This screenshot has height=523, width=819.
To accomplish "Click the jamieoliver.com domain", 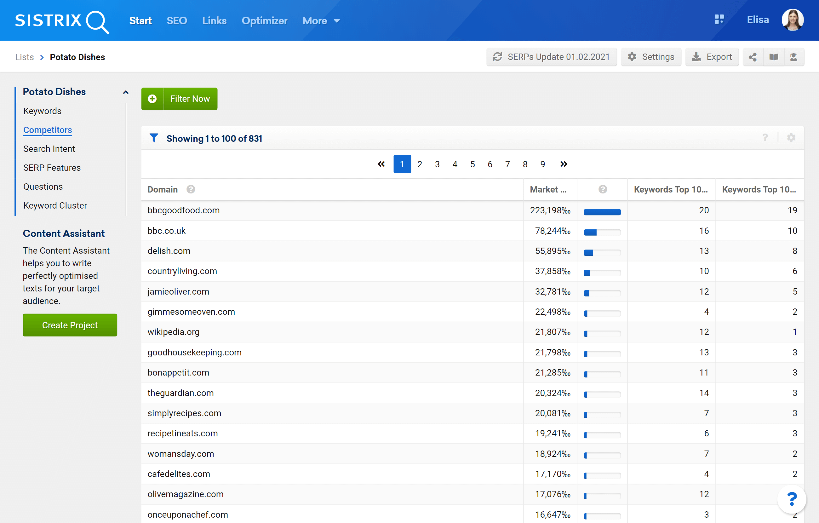I will (178, 292).
